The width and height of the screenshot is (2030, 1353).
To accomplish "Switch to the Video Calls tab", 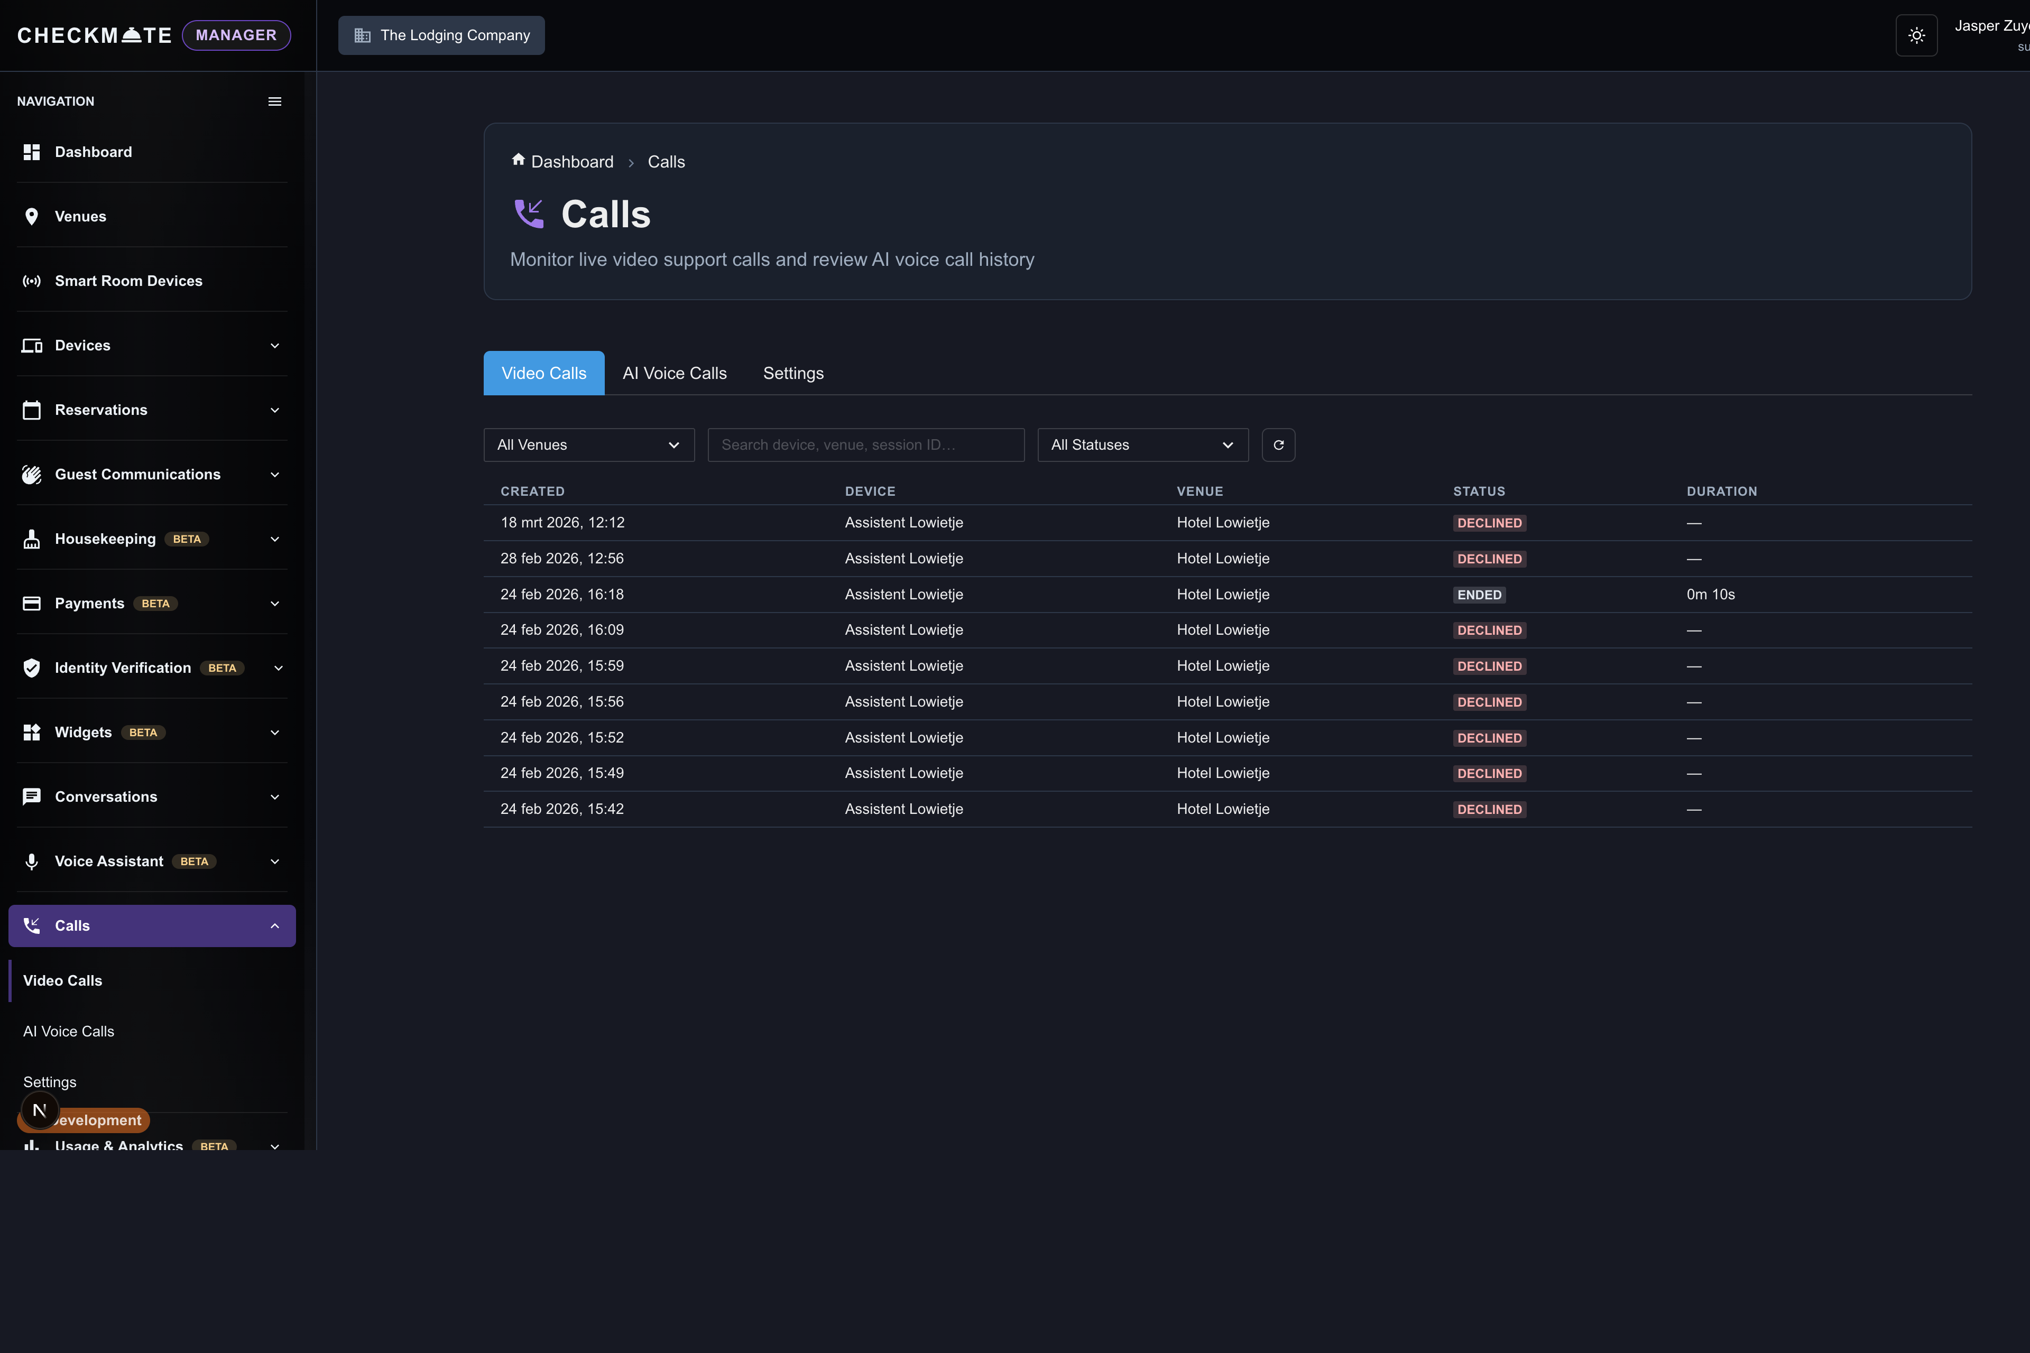I will [544, 373].
